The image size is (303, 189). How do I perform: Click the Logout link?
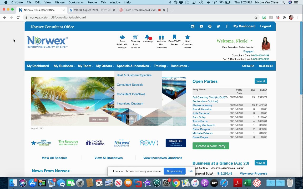click(265, 26)
